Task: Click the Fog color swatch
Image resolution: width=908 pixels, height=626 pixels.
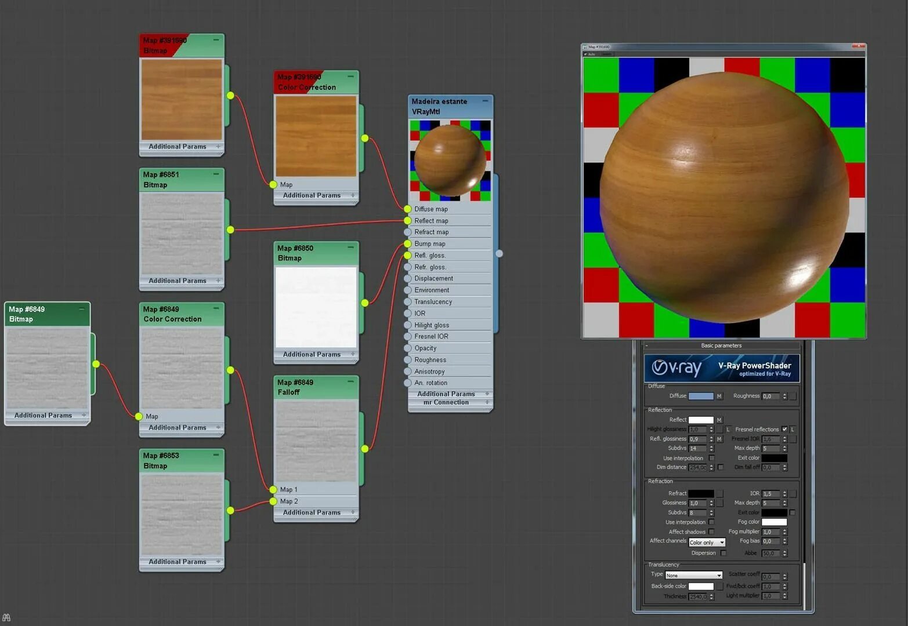Action: point(774,522)
